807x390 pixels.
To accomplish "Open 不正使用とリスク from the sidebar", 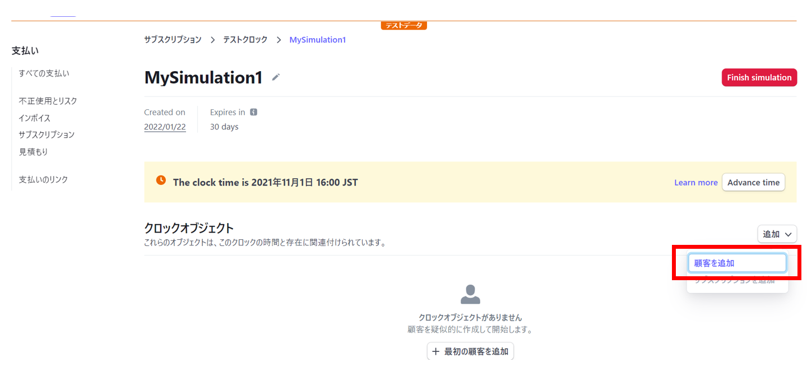I will click(x=48, y=101).
